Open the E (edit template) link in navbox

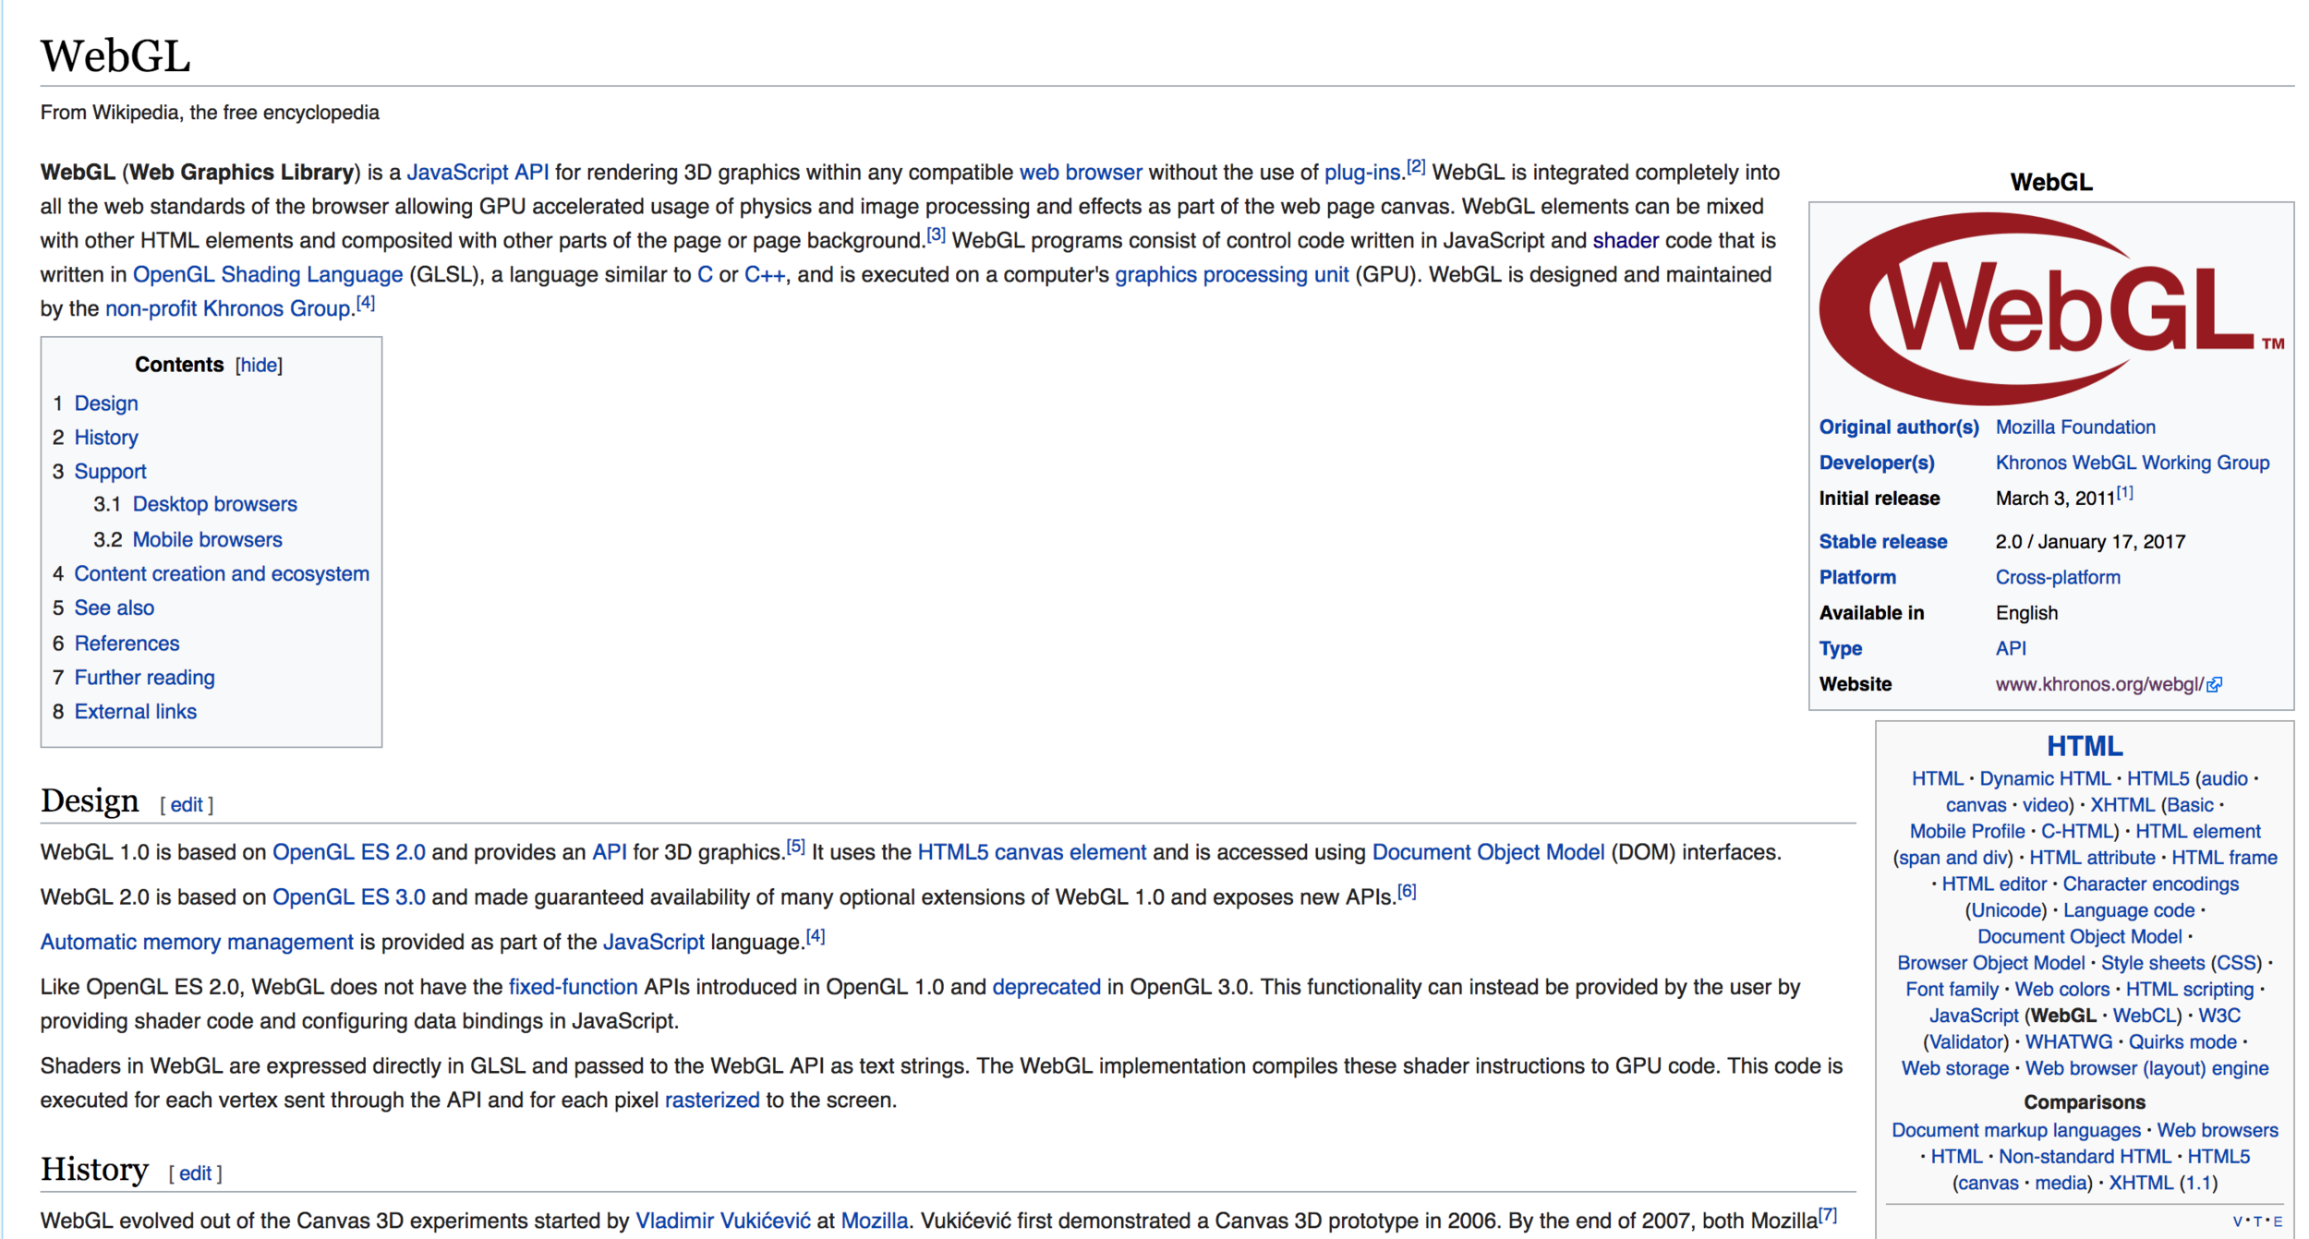[x=2278, y=1221]
